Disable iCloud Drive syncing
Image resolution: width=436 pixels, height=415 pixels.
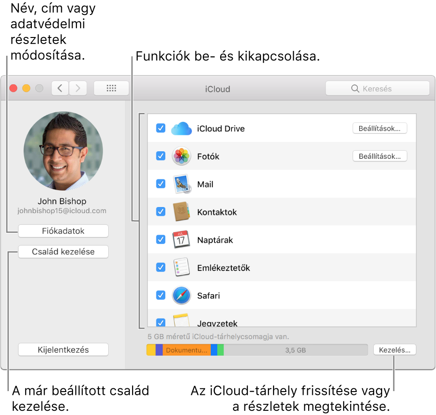pos(161,128)
